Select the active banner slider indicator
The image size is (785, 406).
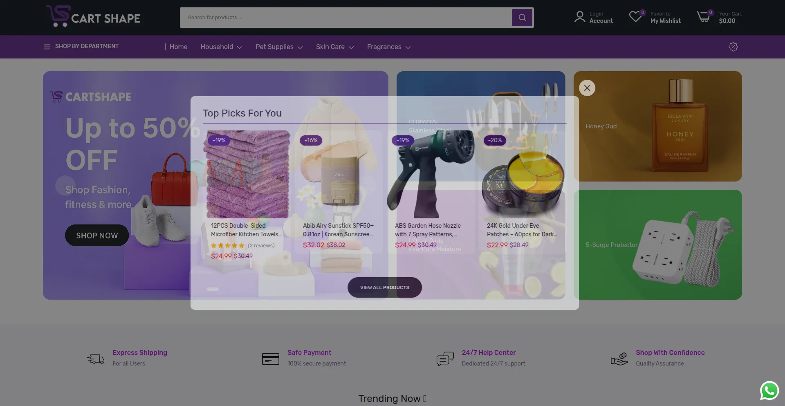coord(213,289)
